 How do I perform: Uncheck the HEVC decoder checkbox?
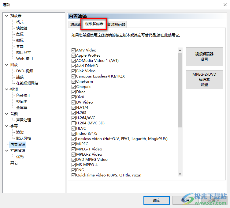coord(73,128)
